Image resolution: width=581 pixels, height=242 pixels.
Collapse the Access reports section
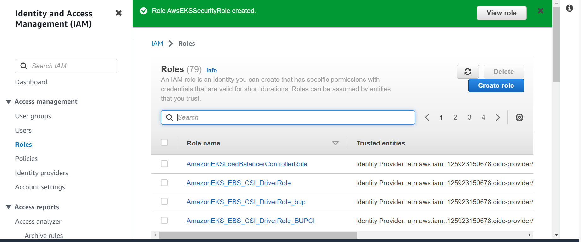(x=9, y=207)
